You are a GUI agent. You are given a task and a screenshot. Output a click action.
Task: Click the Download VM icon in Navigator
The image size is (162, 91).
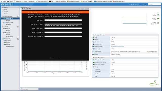pos(5,22)
